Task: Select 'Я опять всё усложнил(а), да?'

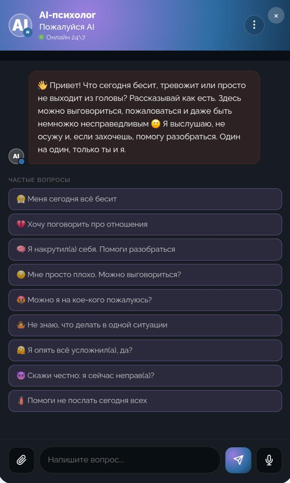Action: pyautogui.click(x=145, y=350)
